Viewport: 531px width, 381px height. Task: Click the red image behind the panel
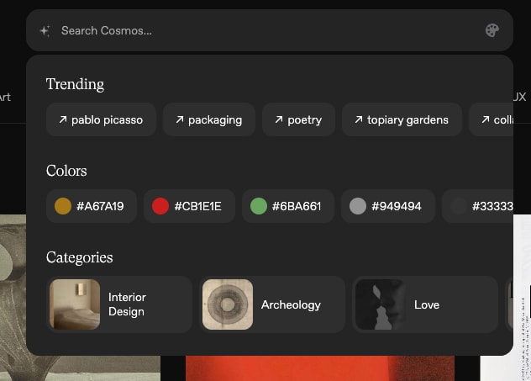pos(320,368)
